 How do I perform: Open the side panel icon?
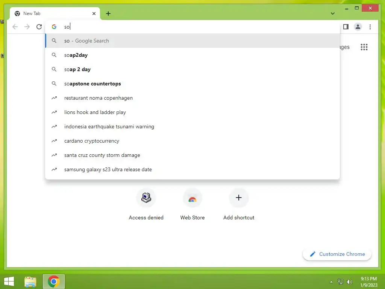tap(346, 27)
